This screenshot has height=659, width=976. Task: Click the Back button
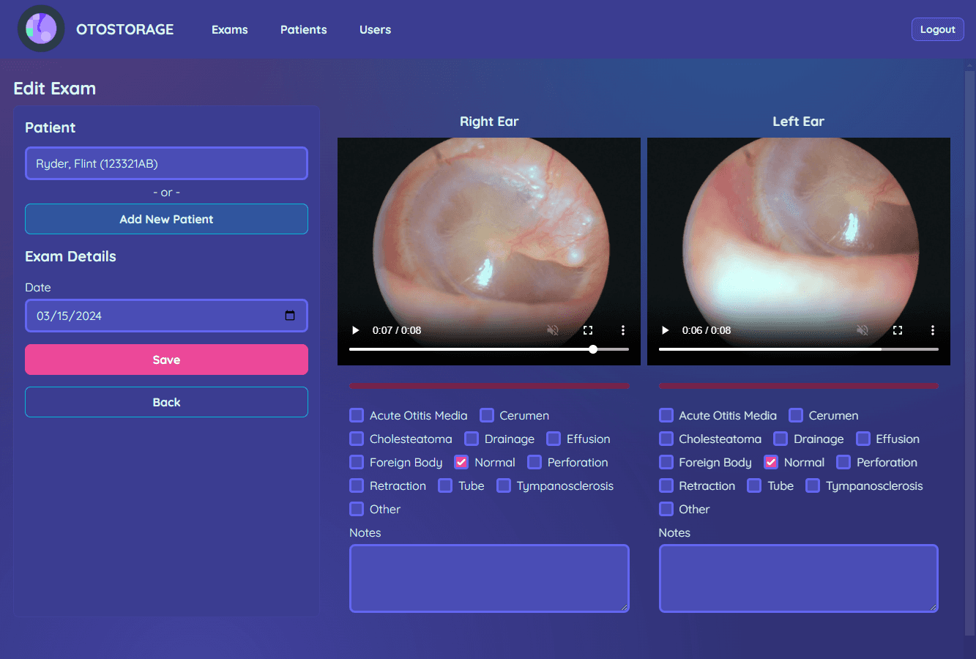(166, 402)
